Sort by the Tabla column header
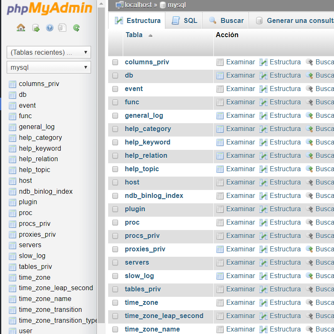 [x=134, y=35]
